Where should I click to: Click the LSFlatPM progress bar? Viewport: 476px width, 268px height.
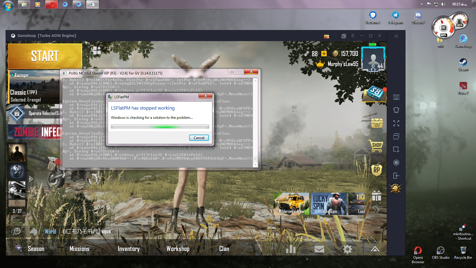[x=160, y=127]
